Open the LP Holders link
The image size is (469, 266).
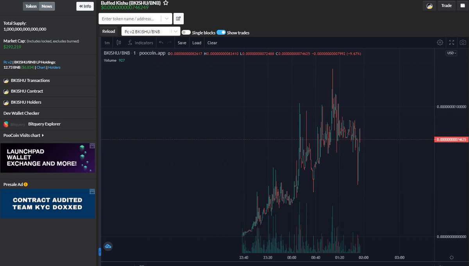54,68
